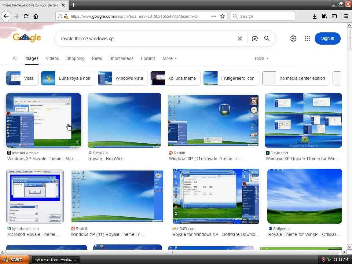Search by image with Google Lens
Screen dimensions: 352x264
[255, 38]
